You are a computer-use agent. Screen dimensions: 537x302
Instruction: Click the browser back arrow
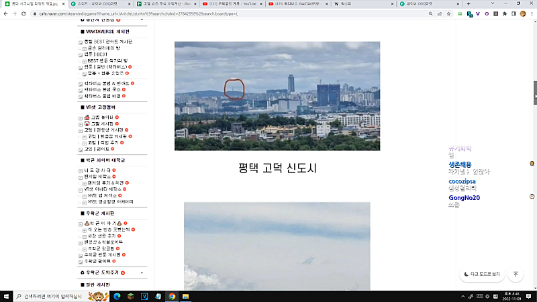pyautogui.click(x=6, y=13)
